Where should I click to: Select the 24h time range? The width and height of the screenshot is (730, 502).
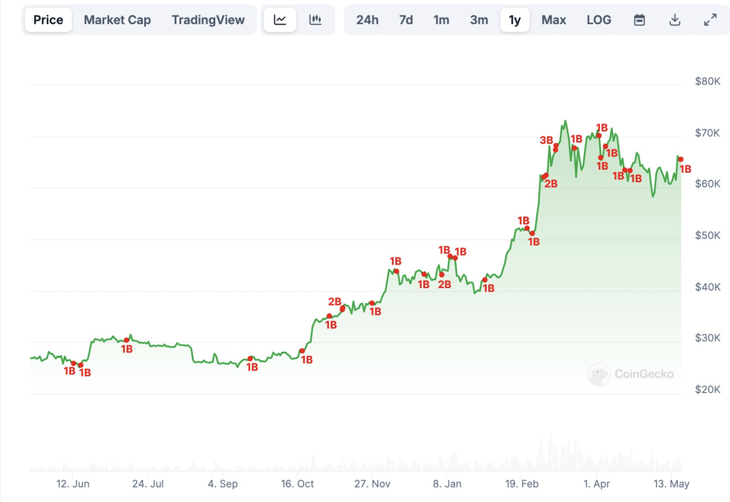(x=367, y=20)
